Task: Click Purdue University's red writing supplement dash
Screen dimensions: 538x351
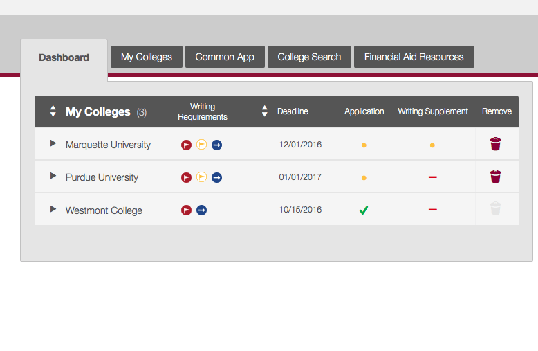Action: pyautogui.click(x=433, y=177)
